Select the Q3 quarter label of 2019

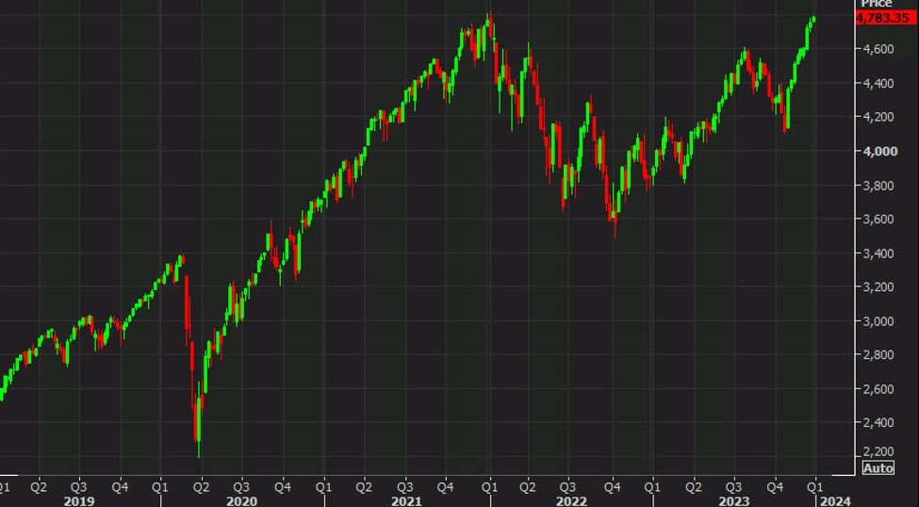(78, 487)
